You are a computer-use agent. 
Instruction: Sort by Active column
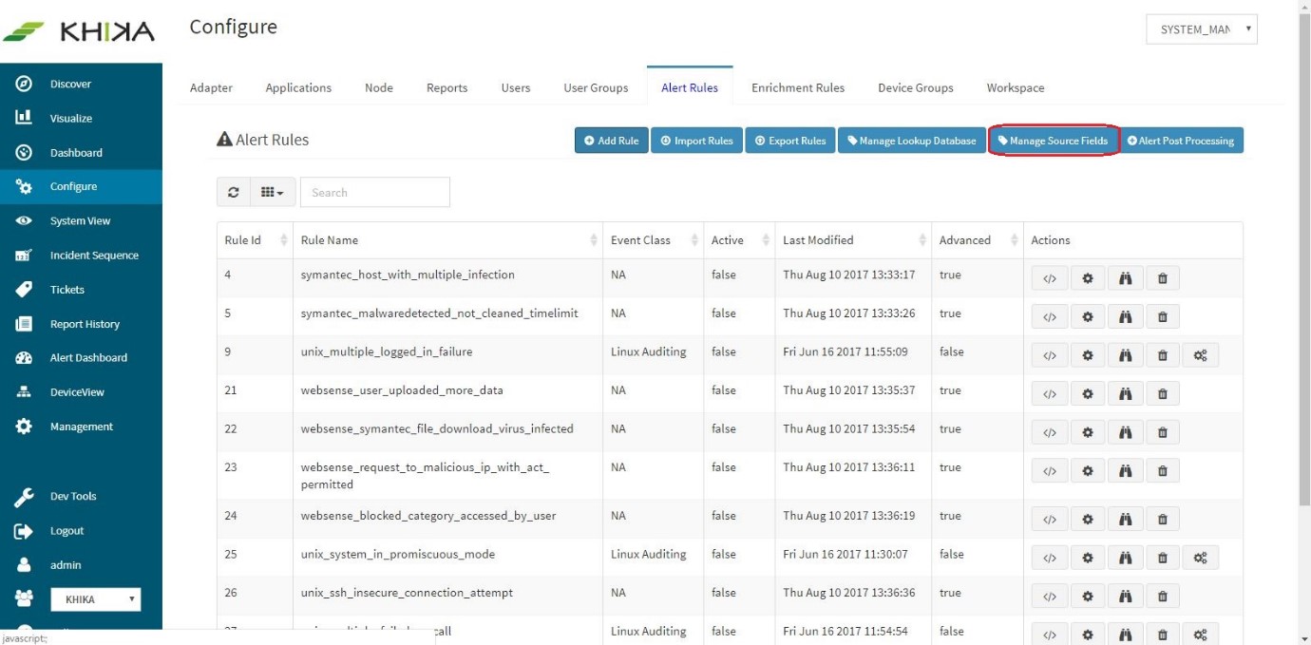pos(739,240)
